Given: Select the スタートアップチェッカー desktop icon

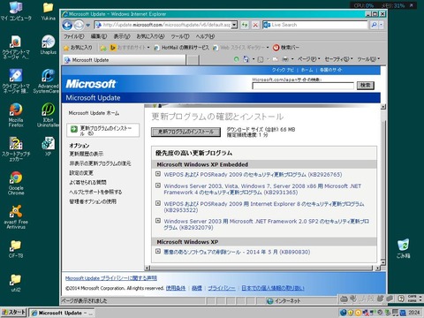Looking at the screenshot, I should pyautogui.click(x=16, y=149).
